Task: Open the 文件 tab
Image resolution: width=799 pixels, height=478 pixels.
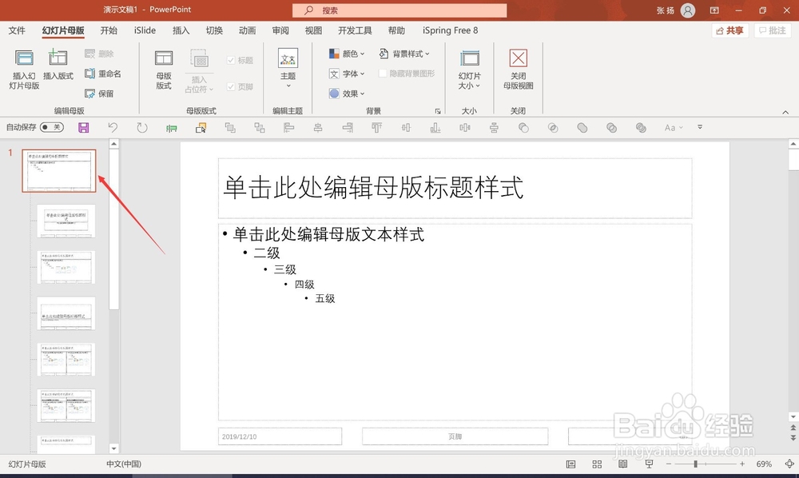Action: [17, 30]
